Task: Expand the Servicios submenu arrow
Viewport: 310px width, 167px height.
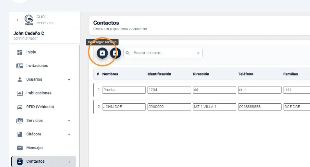Action: click(69, 121)
